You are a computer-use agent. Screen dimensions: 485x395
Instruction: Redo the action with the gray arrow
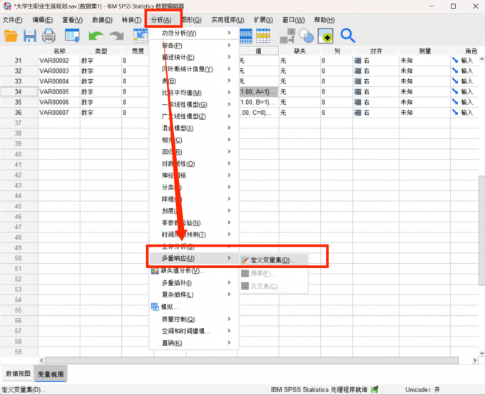click(116, 36)
